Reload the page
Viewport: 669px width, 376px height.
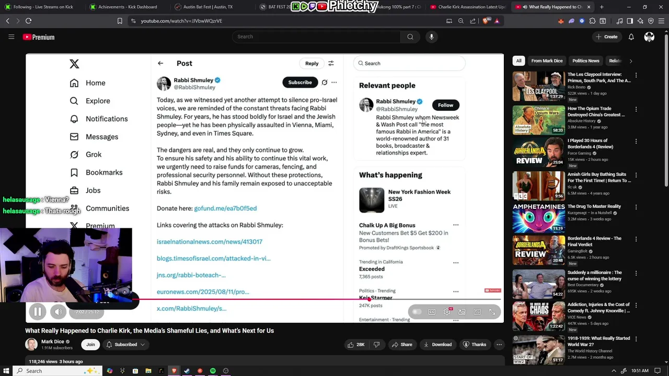[x=28, y=21]
